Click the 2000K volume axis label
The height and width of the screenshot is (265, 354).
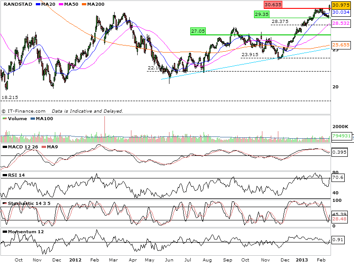(340, 127)
